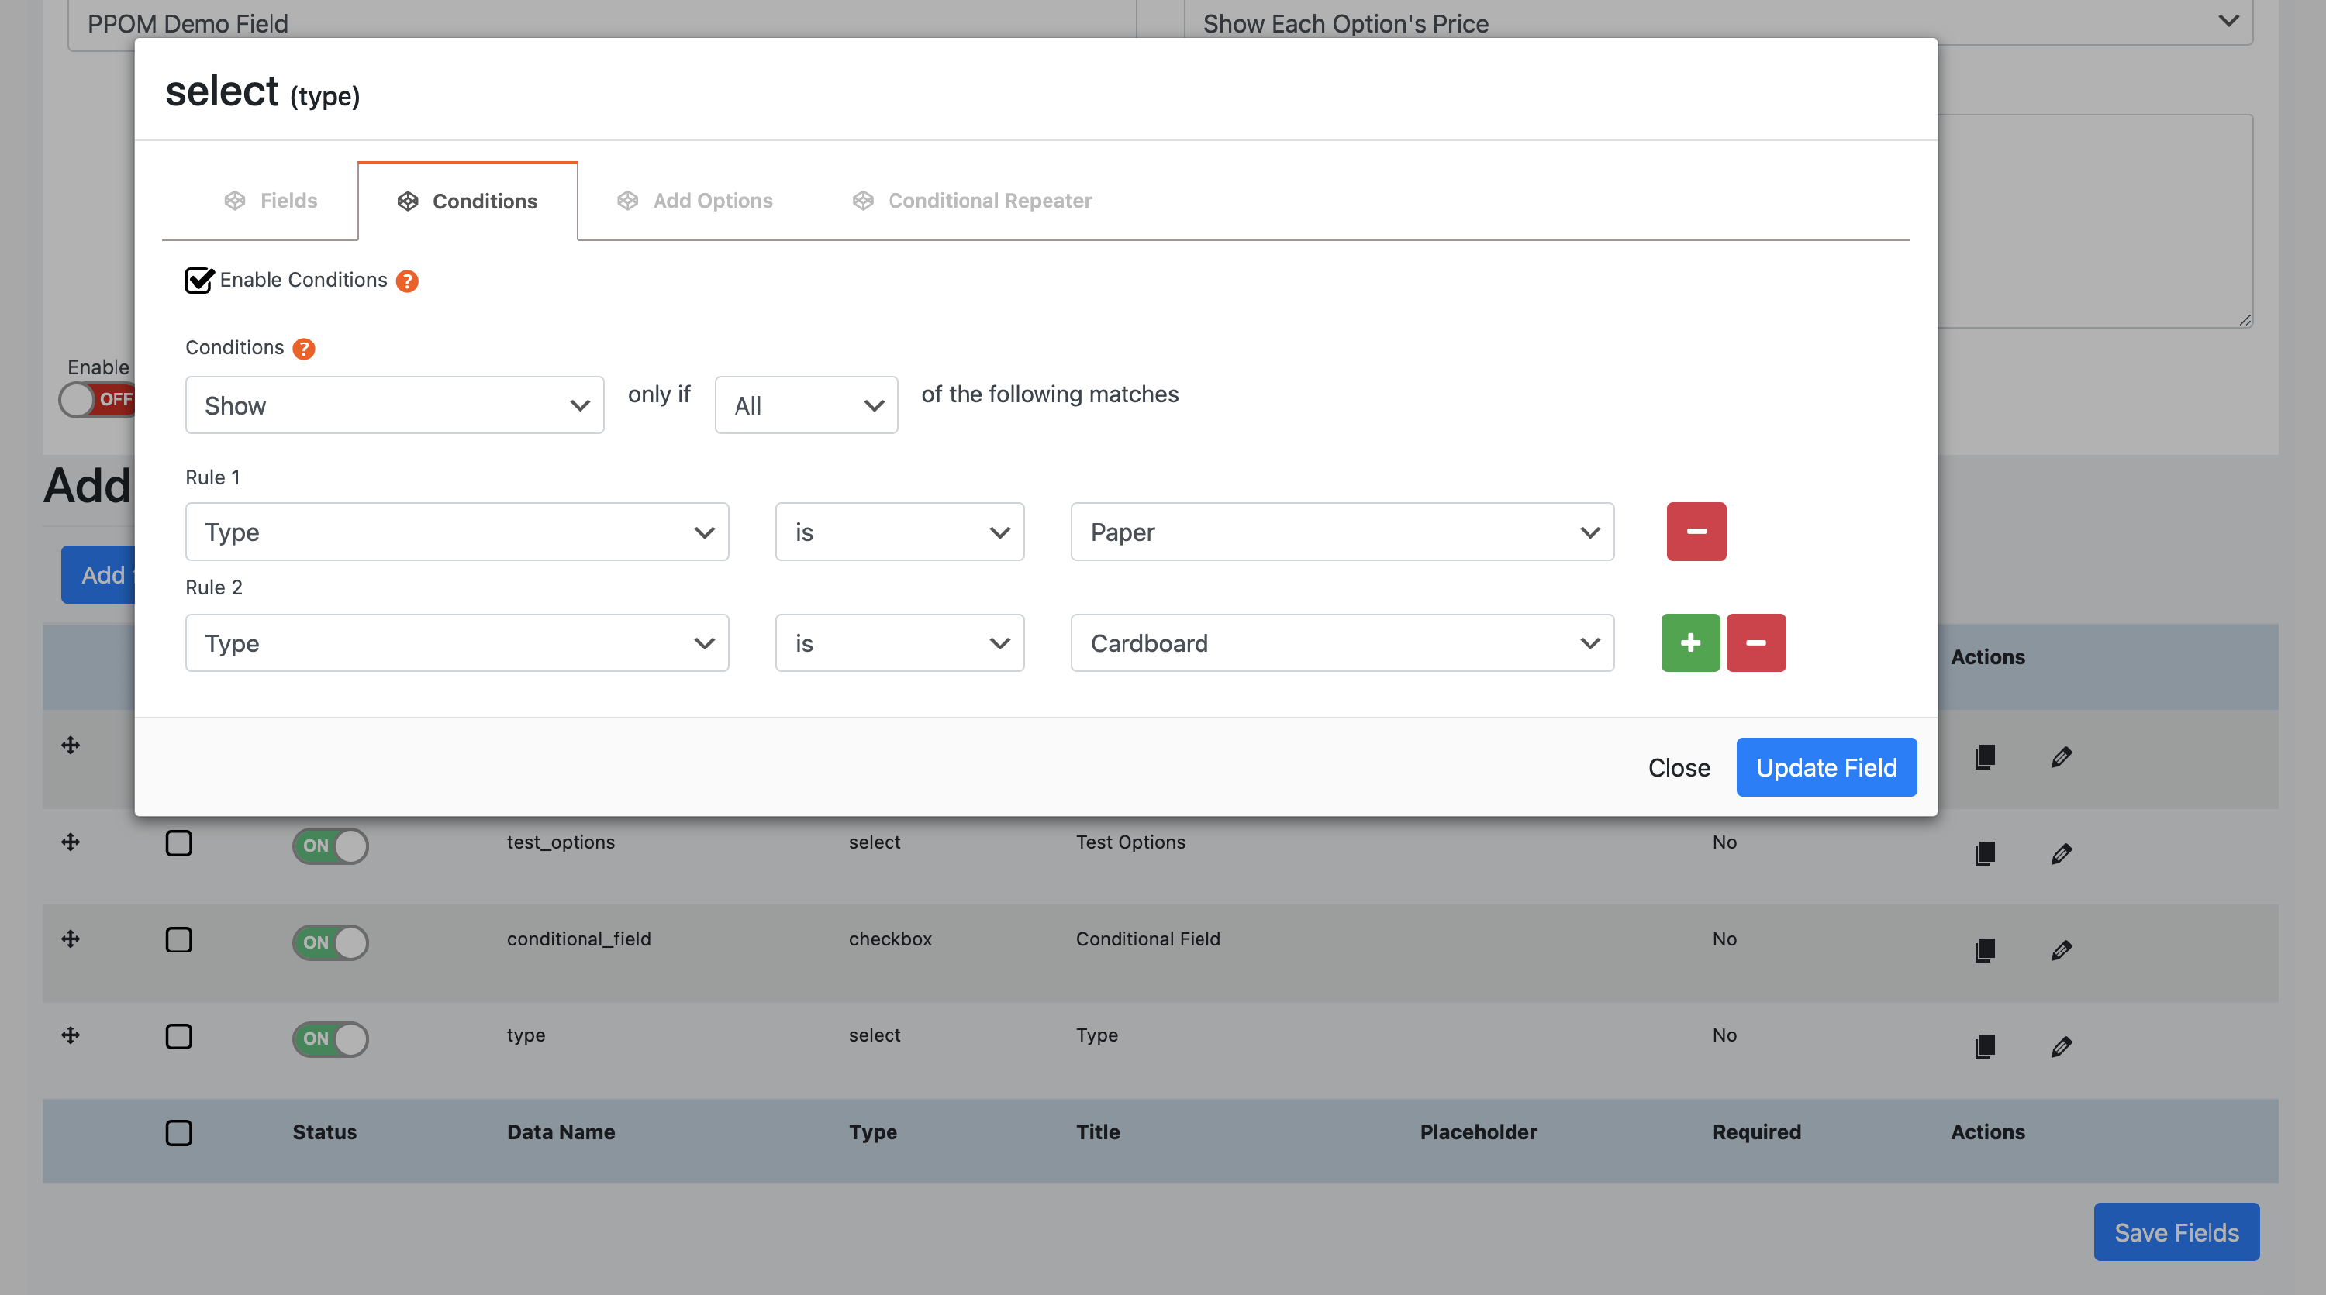
Task: Open the Cardboard value dropdown in Rule 2
Action: (x=1342, y=642)
